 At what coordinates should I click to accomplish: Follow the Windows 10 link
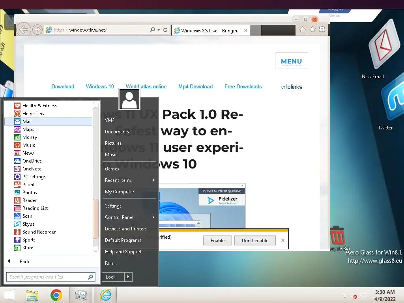click(100, 86)
